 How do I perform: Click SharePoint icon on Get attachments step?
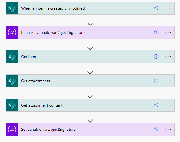[x=12, y=81]
